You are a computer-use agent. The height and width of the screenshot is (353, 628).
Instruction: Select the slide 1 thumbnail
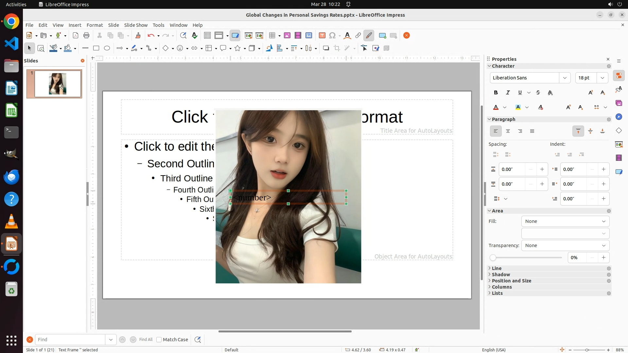point(58,84)
